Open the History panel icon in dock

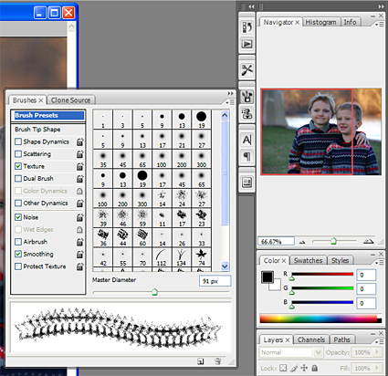coord(246,27)
